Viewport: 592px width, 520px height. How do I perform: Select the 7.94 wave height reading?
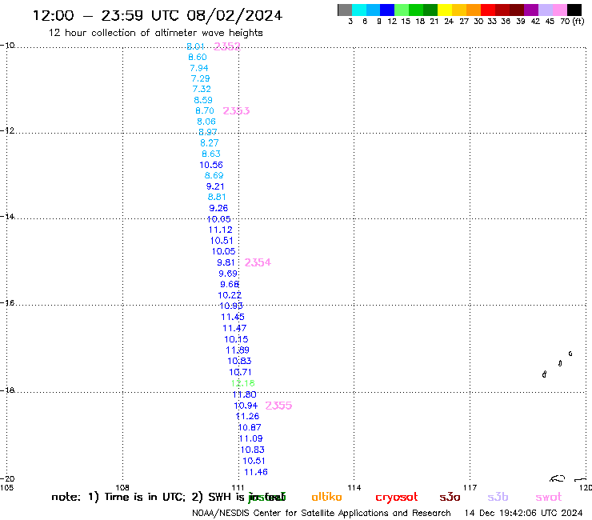(199, 68)
